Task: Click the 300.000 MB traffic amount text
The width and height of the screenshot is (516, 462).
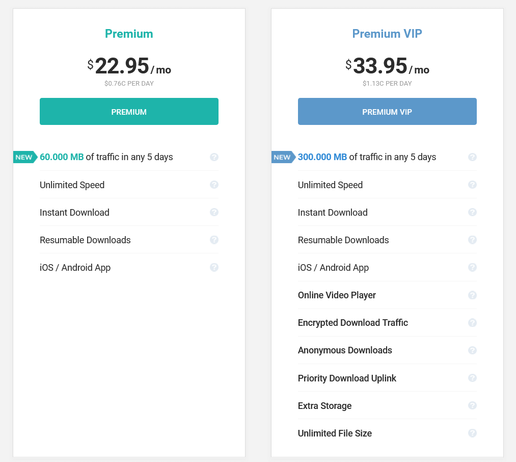Action: click(322, 157)
